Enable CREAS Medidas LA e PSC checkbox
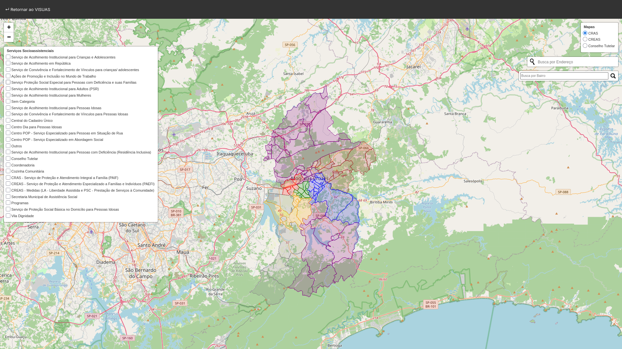Image resolution: width=622 pixels, height=349 pixels. (x=8, y=190)
